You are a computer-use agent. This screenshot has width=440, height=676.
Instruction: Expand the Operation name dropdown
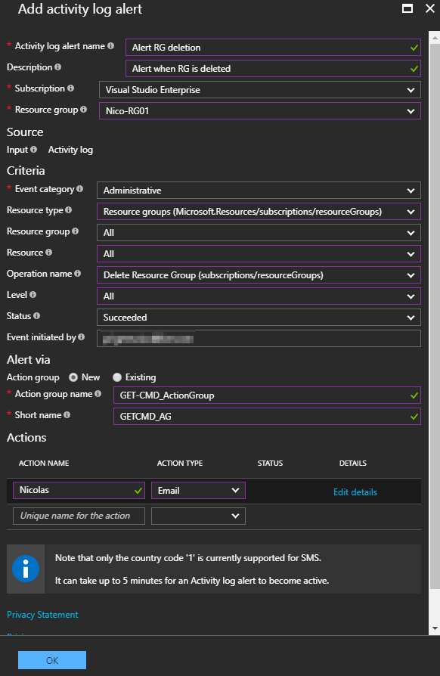coord(259,275)
